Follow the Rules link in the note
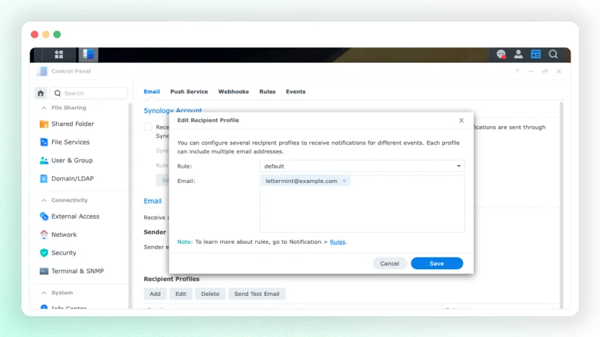600x337 pixels. pyautogui.click(x=337, y=242)
